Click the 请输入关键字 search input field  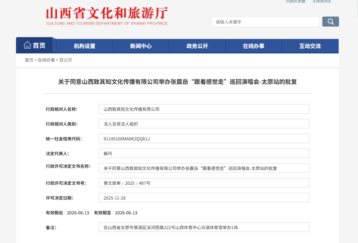265,22
